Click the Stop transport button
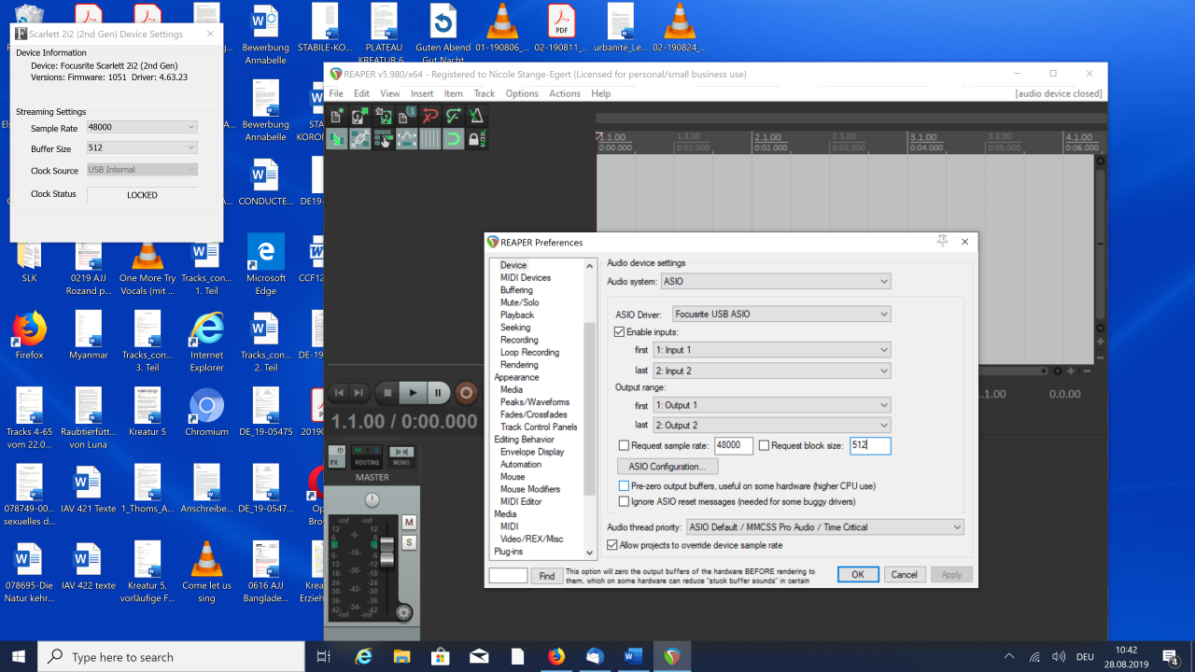Screen dimensions: 1195x672 386,393
